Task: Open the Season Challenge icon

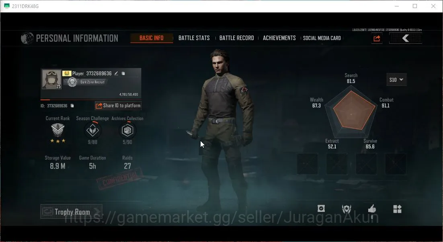Action: (92, 130)
